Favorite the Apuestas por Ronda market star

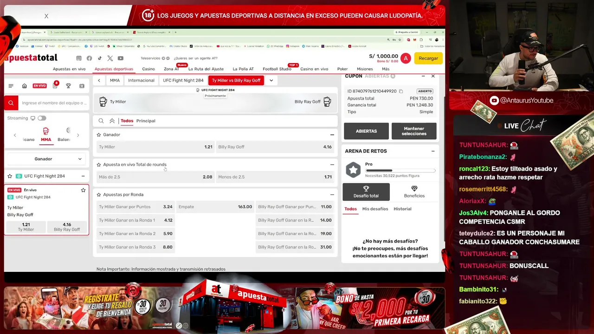[x=99, y=195]
